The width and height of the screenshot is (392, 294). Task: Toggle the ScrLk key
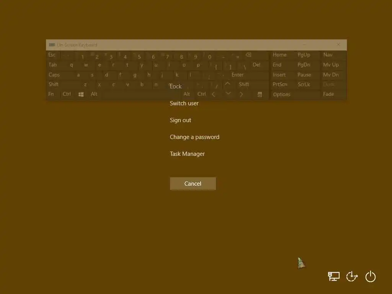[x=304, y=85]
